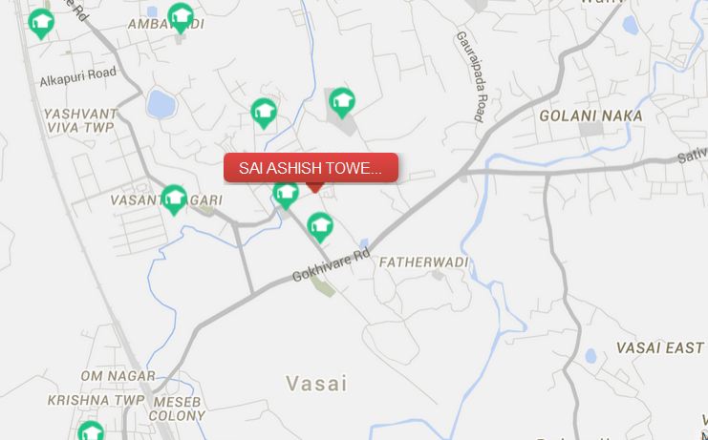This screenshot has height=440, width=708.
Task: Click the red pointer tip under the tooltip
Action: pyautogui.click(x=314, y=188)
